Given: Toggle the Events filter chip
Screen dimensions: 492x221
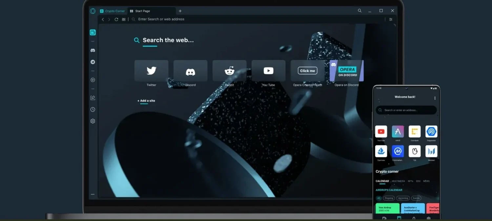Looking at the screenshot, I should point(416,198).
